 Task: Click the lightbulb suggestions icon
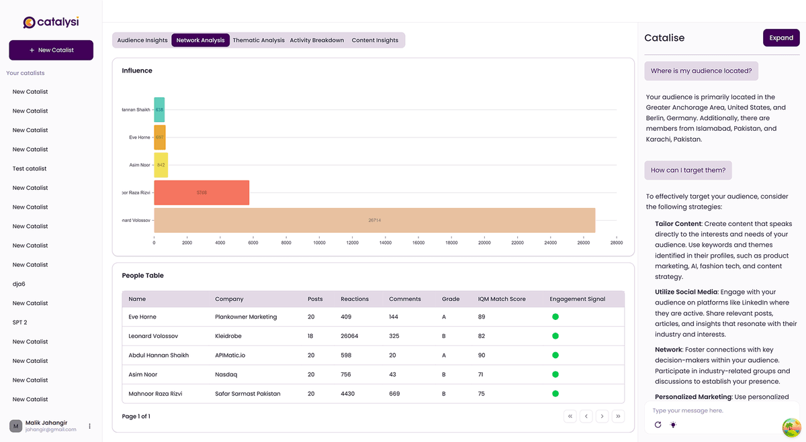pyautogui.click(x=673, y=425)
